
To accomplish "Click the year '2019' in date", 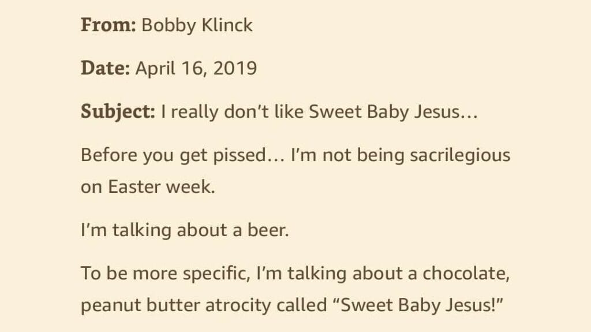I will (x=235, y=68).
